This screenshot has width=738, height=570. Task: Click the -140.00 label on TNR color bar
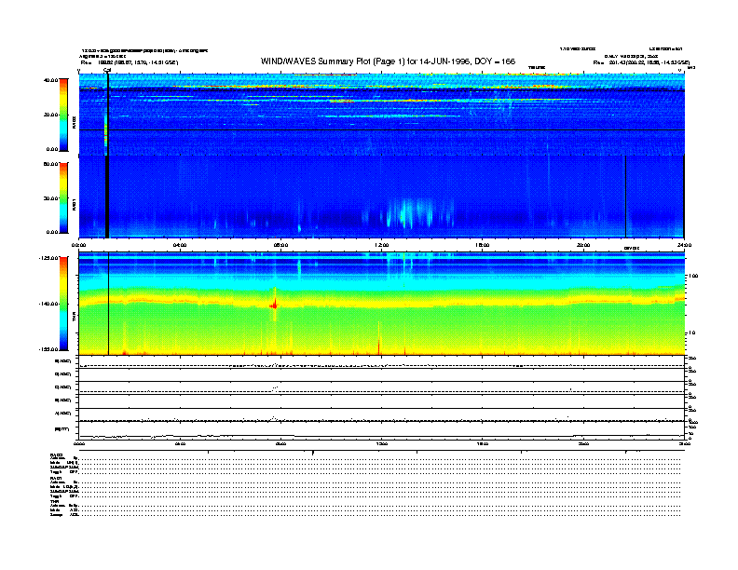(48, 304)
